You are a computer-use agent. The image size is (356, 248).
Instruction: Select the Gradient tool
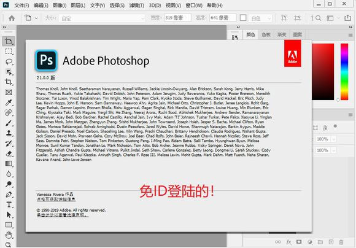tap(9, 164)
